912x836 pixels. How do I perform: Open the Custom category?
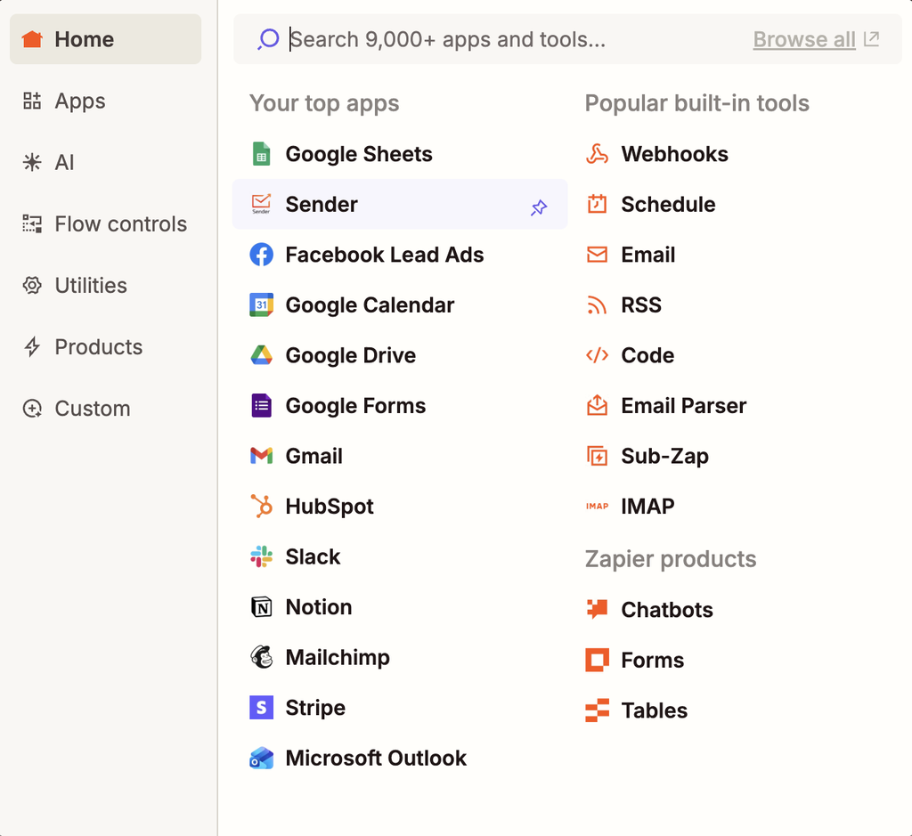point(105,409)
